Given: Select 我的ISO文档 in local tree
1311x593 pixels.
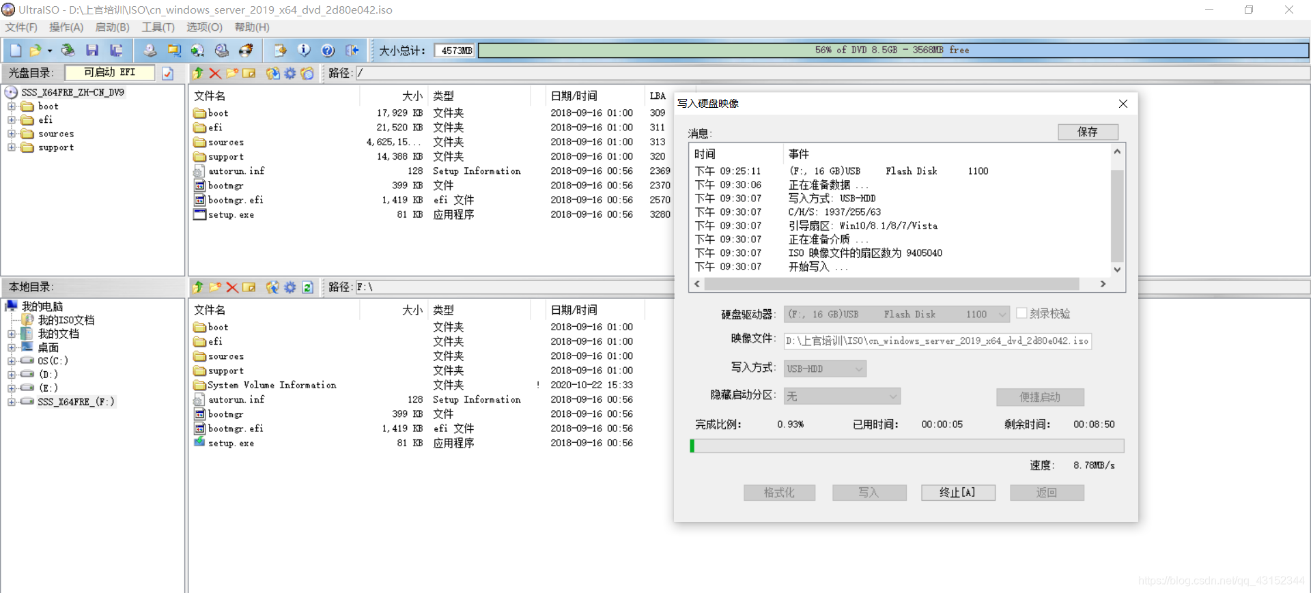Looking at the screenshot, I should [x=66, y=320].
